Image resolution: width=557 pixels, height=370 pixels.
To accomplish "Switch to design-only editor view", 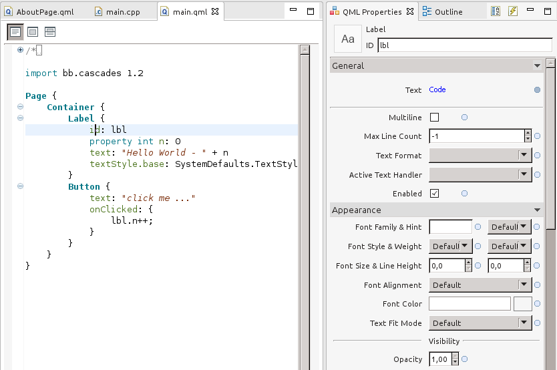I will coord(33,31).
